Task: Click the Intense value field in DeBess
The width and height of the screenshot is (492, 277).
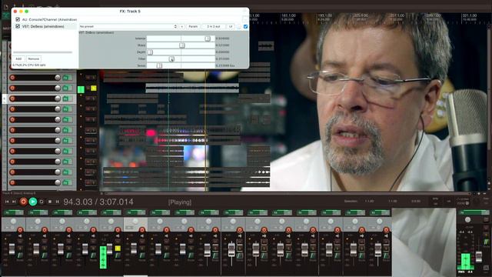Action: tap(223, 38)
